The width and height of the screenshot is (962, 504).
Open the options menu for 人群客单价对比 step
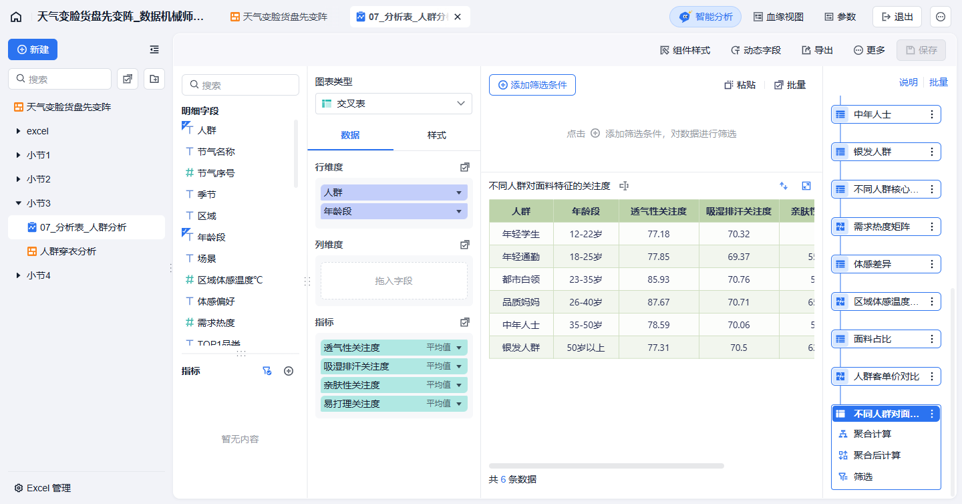pos(932,376)
